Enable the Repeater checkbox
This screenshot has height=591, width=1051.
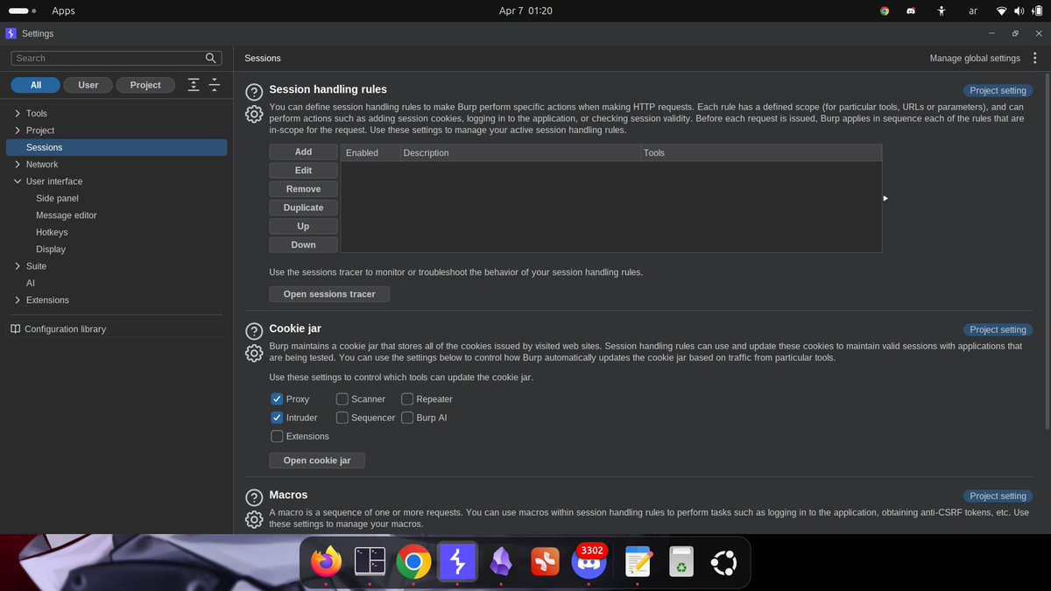click(x=407, y=399)
